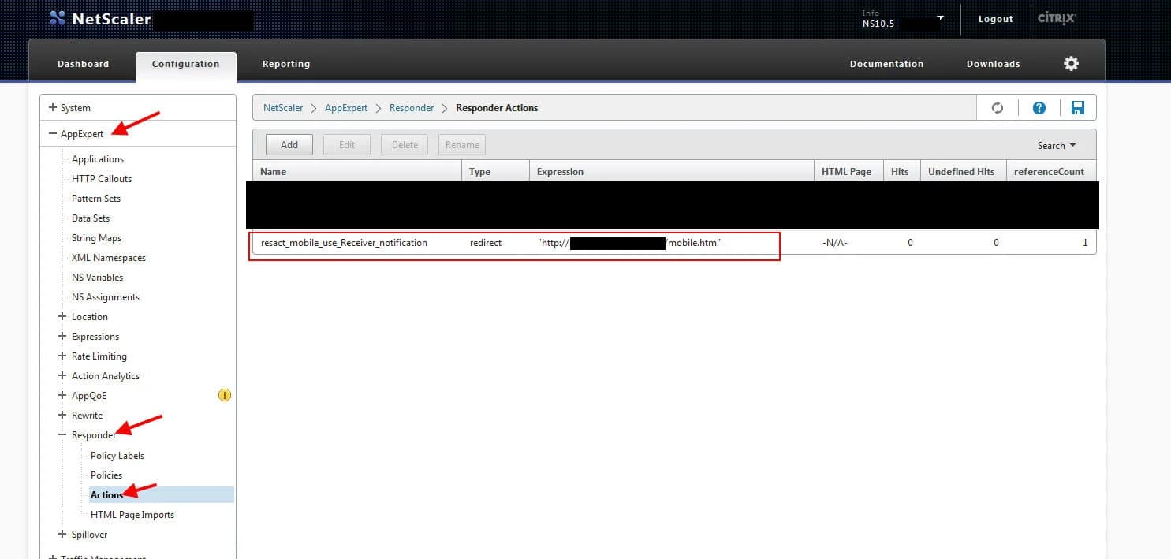Click the Citrix logo
The width and height of the screenshot is (1171, 559).
1057,18
